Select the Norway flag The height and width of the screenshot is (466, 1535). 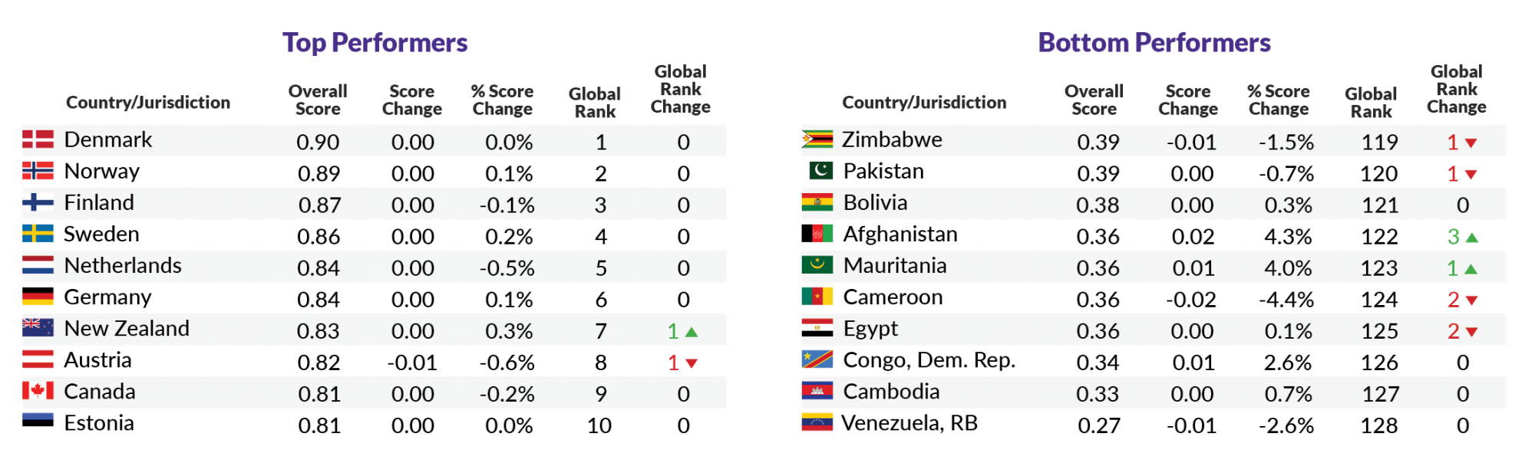38,171
